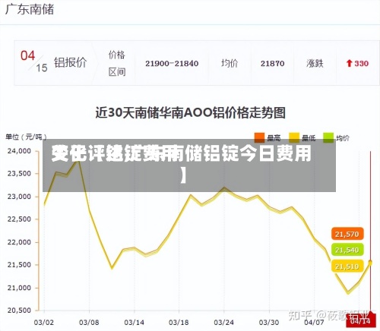Click the 21,000 y-axis label
This screenshot has width=380, height=331.
19,288
